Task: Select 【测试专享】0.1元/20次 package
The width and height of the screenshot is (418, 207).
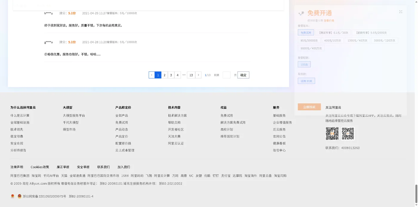Action: point(333,32)
